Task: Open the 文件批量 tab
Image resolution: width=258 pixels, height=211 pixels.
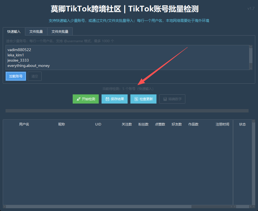Action: (36, 31)
